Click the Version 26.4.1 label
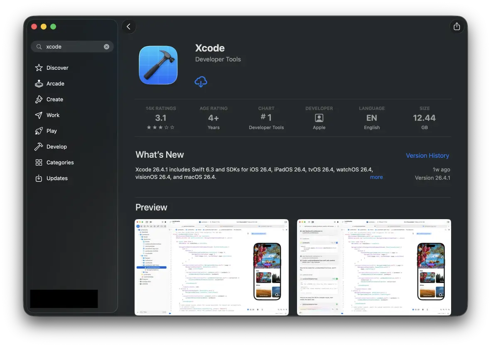 tap(432, 178)
